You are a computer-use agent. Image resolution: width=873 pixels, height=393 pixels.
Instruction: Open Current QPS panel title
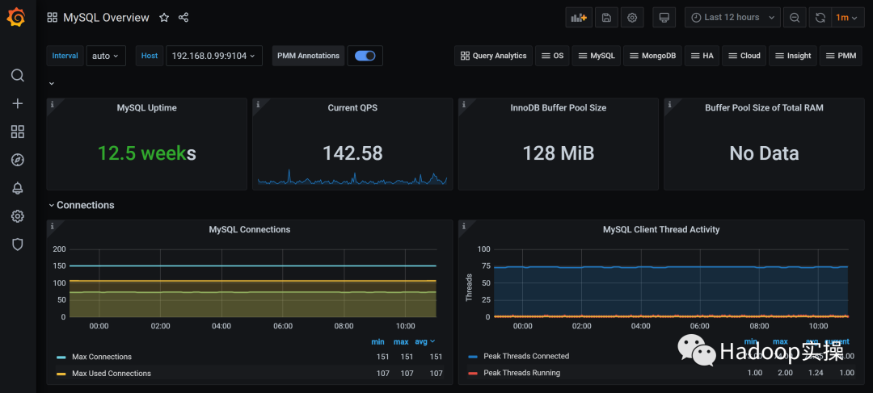coord(352,108)
